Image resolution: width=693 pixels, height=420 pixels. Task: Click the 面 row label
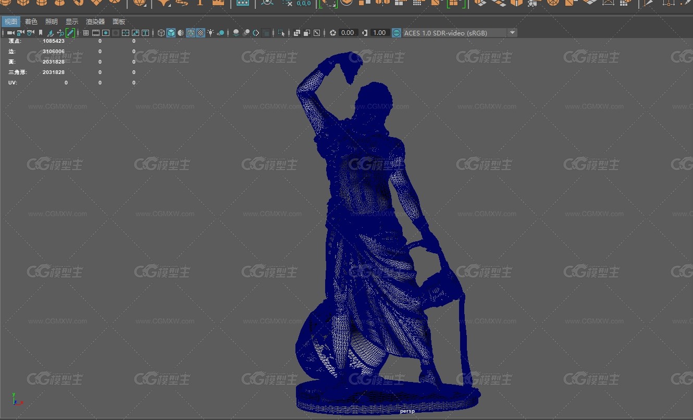point(11,61)
